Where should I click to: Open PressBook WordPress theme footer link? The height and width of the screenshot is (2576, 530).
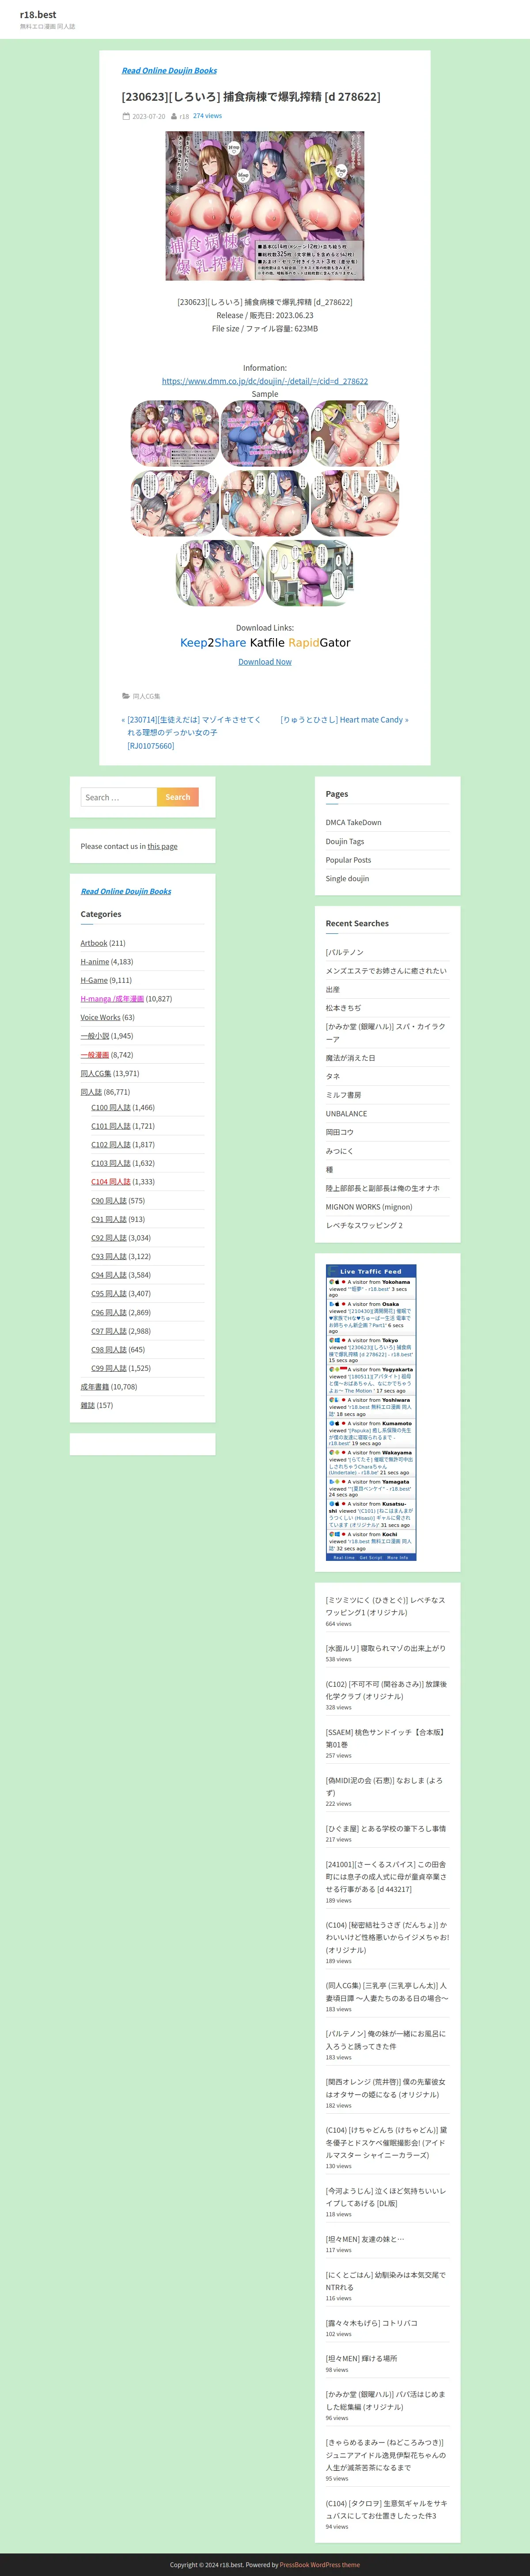point(320,2565)
